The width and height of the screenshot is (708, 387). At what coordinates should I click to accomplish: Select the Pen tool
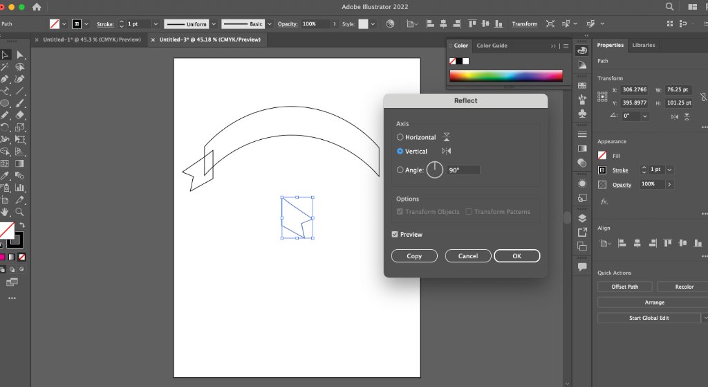pyautogui.click(x=5, y=79)
